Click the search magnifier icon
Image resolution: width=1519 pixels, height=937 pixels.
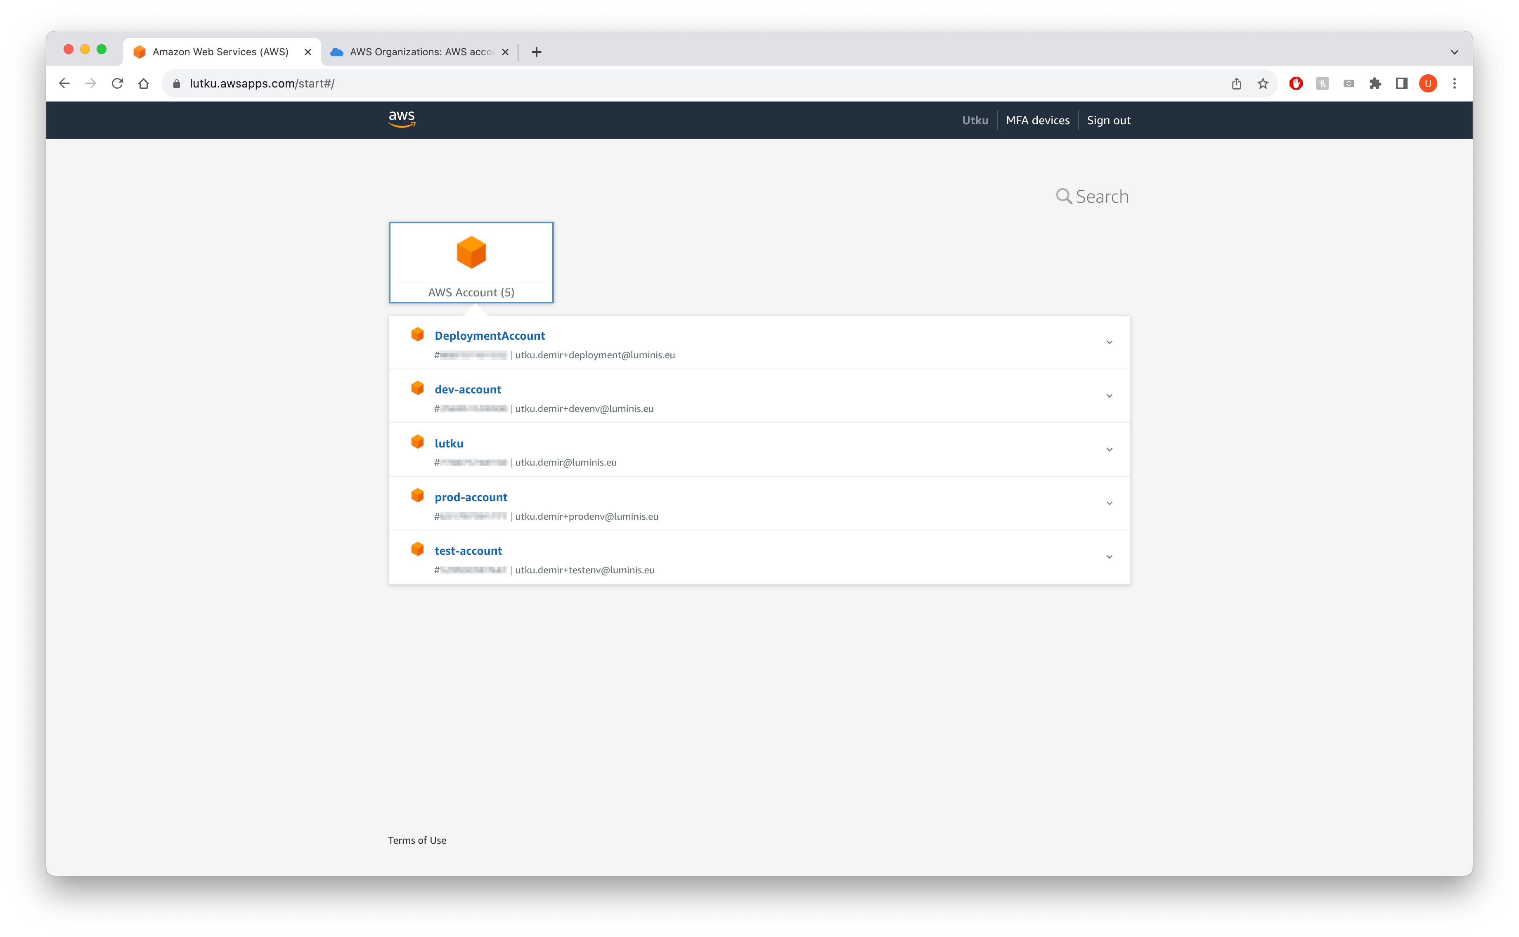pos(1063,196)
